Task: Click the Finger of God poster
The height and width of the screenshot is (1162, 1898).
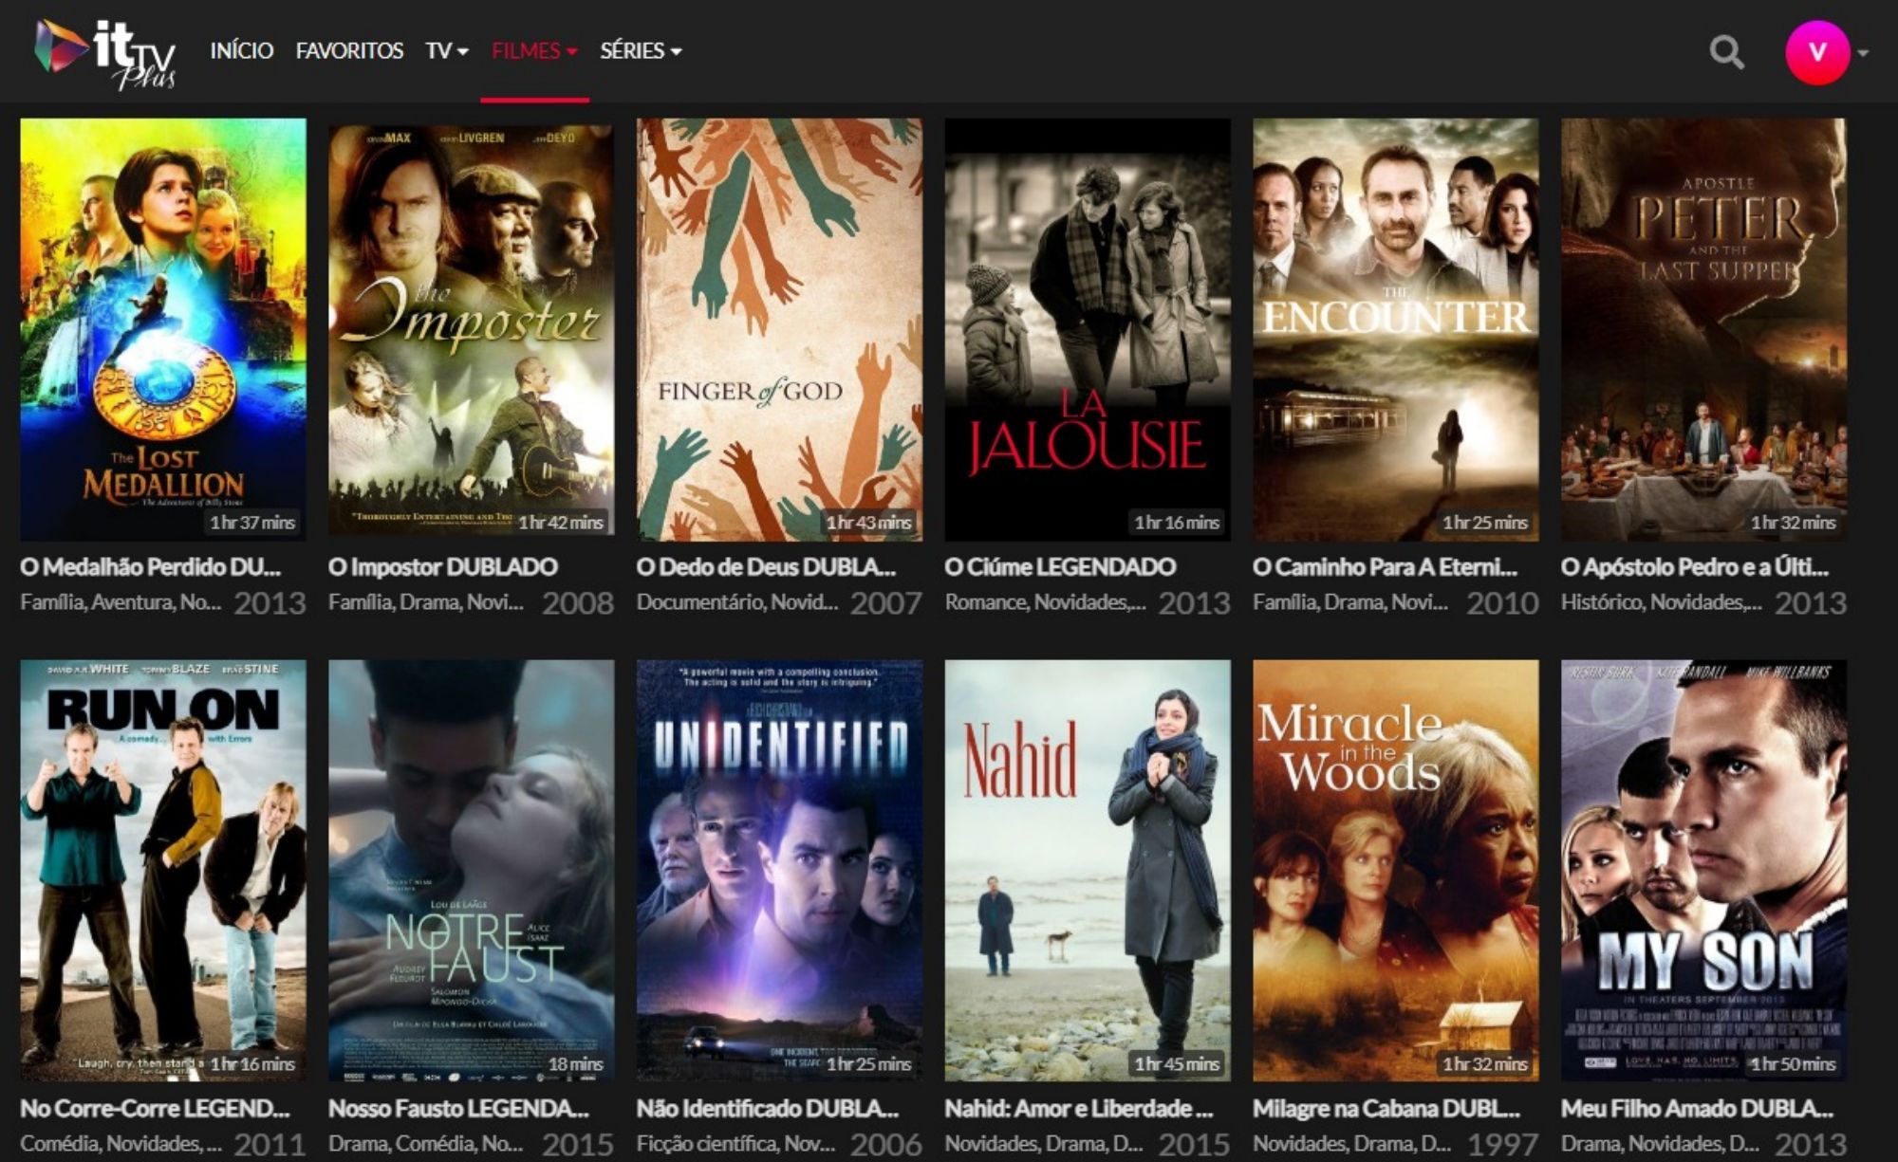Action: [779, 328]
